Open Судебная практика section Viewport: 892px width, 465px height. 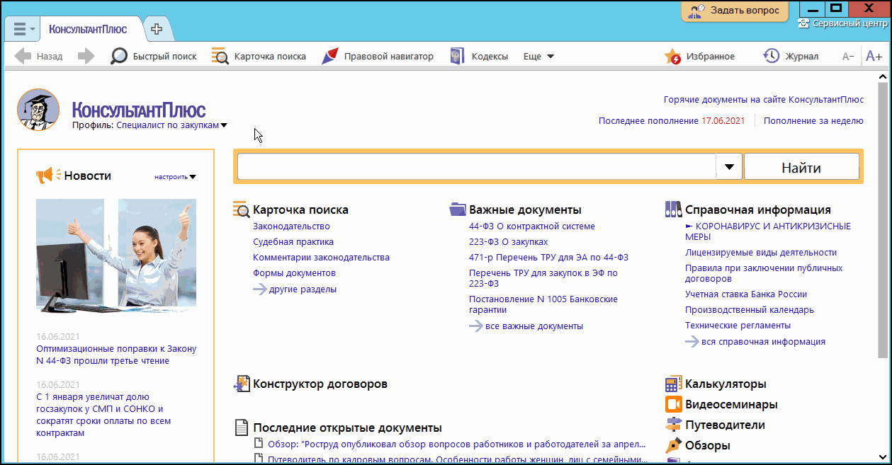click(293, 242)
